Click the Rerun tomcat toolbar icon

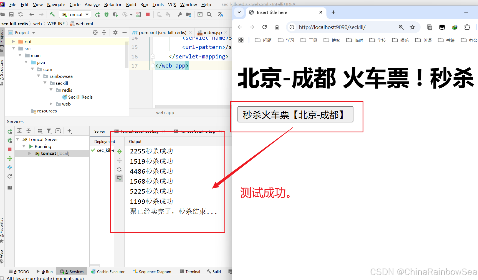97,14
